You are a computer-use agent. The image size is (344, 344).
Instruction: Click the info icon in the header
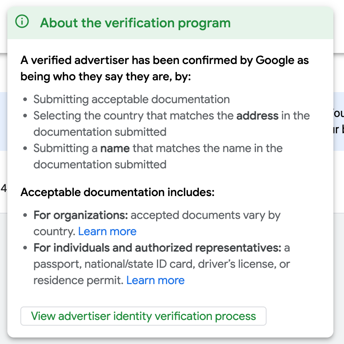coord(22,22)
